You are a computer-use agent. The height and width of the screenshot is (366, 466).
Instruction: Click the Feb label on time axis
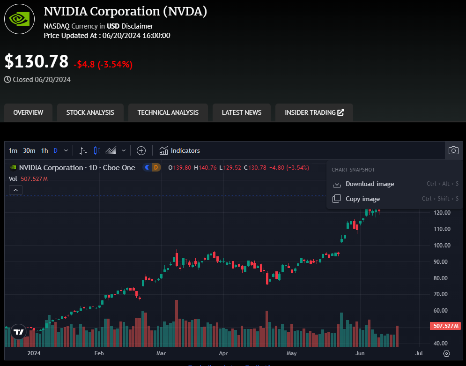coord(99,353)
